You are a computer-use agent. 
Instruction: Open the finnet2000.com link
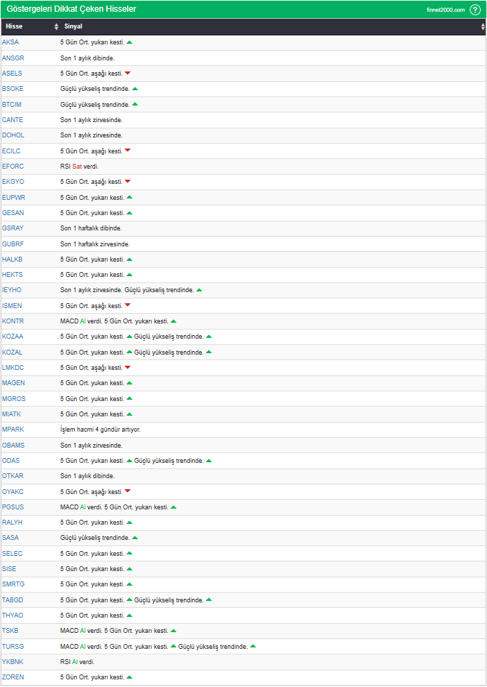(445, 10)
